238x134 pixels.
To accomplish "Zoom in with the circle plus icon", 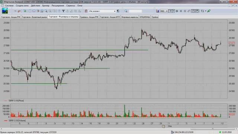I will [181, 11].
